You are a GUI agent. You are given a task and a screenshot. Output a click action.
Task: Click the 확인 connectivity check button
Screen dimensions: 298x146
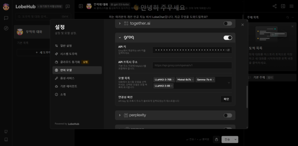click(x=226, y=99)
